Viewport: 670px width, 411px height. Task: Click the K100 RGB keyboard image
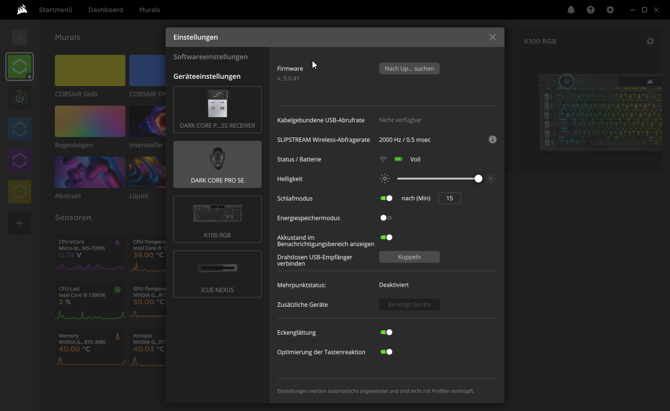point(599,112)
